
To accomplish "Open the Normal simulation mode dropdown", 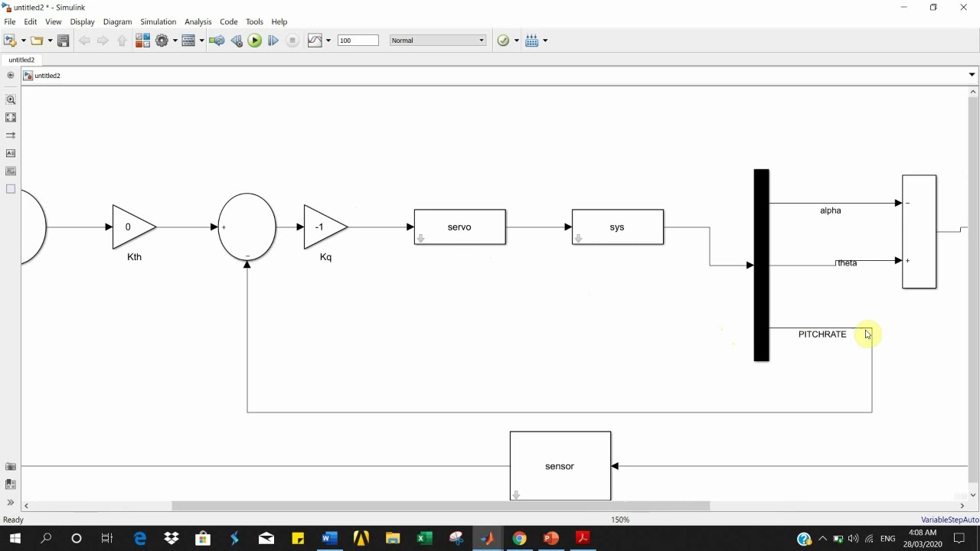I will [438, 41].
